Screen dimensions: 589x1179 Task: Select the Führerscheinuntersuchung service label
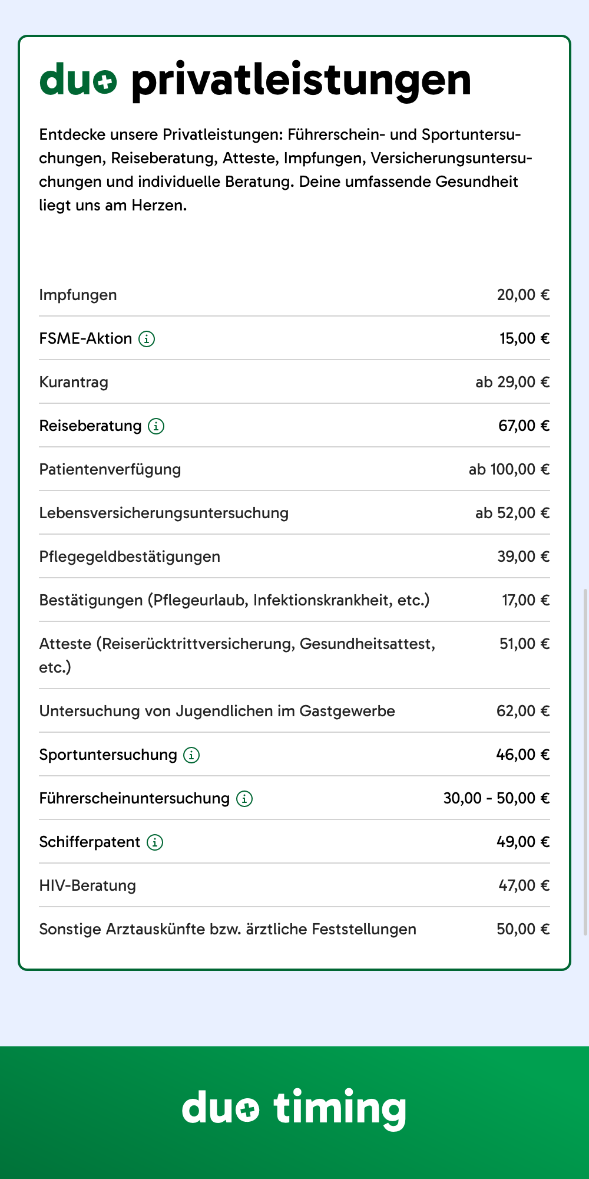tap(134, 799)
